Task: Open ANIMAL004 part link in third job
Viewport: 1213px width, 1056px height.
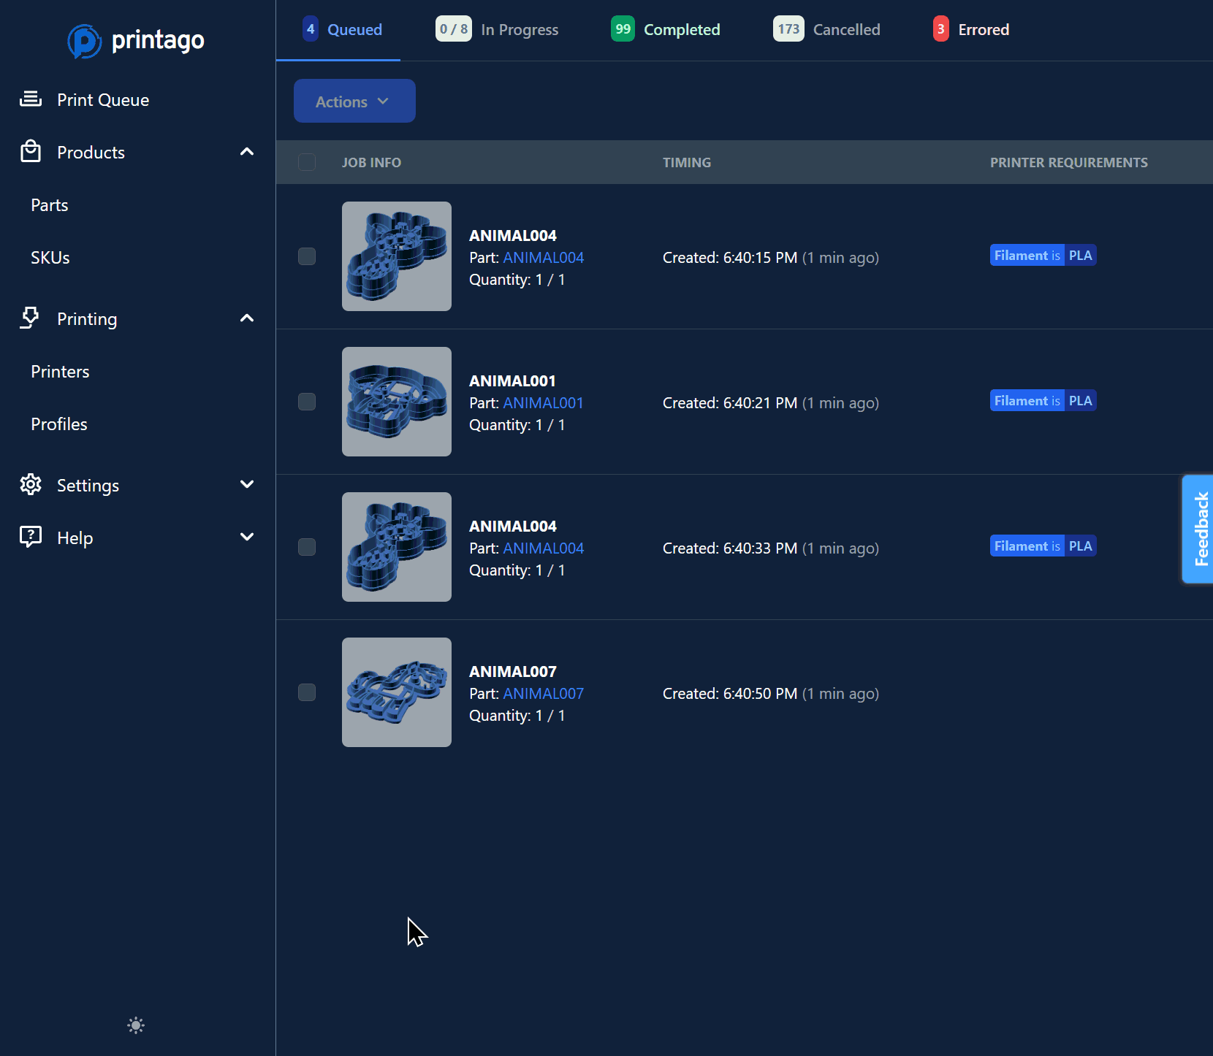Action: (x=544, y=548)
